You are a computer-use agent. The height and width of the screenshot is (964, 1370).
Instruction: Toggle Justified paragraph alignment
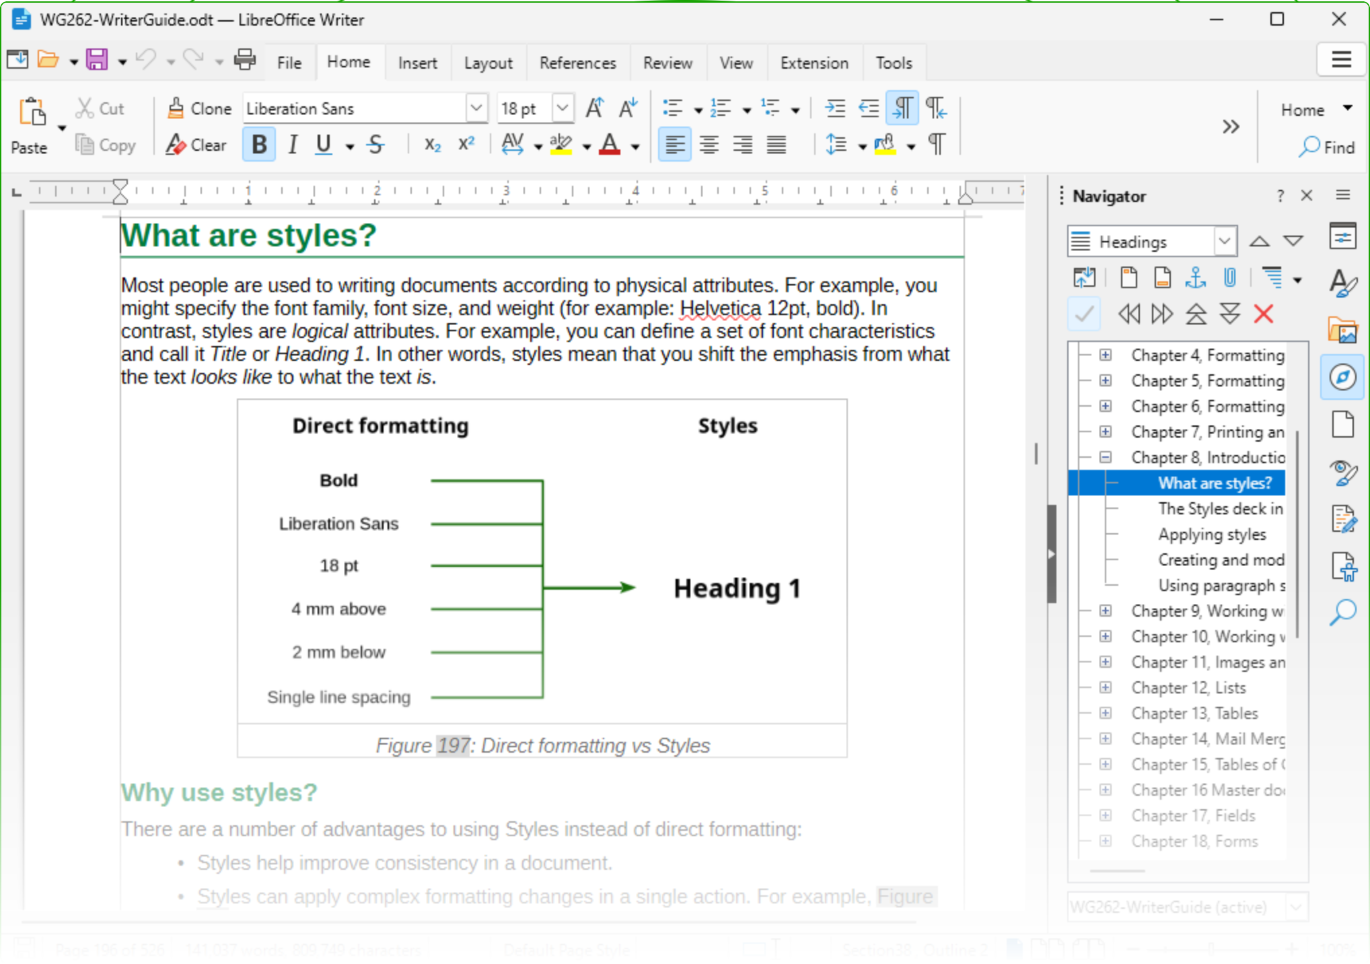776,145
